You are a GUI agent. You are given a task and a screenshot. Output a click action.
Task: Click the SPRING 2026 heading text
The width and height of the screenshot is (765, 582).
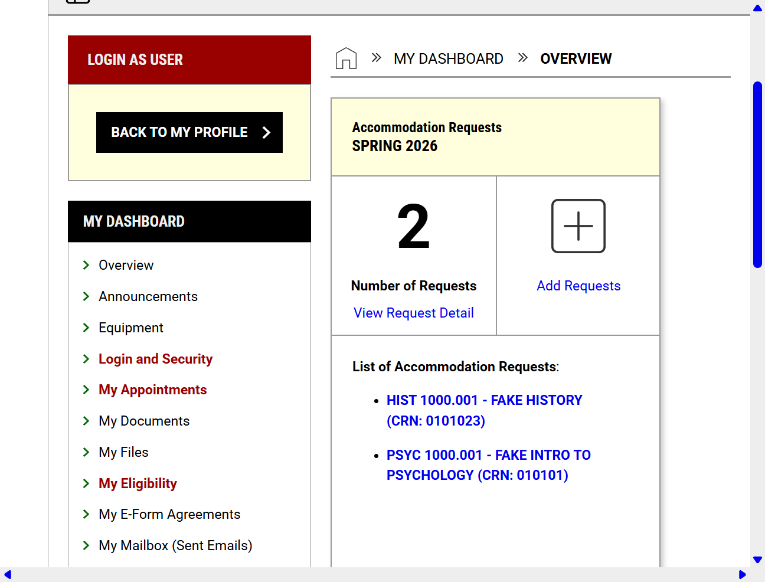pyautogui.click(x=395, y=146)
